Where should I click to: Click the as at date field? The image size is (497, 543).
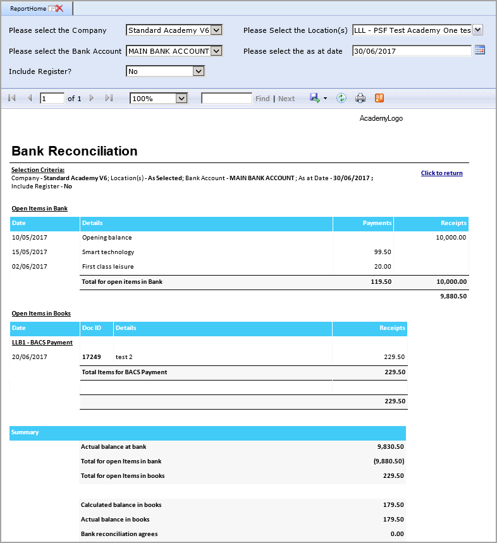[411, 51]
